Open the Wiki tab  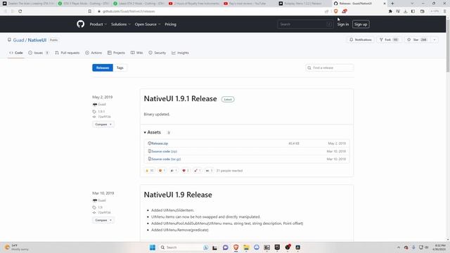point(136,53)
